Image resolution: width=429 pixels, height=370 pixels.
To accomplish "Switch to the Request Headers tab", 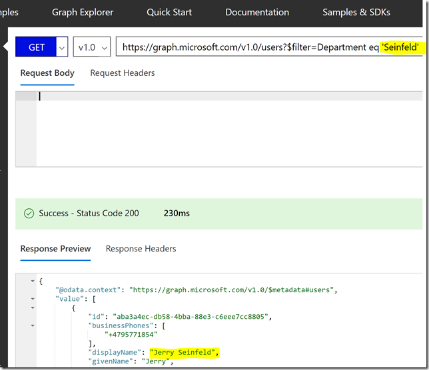I will [123, 73].
